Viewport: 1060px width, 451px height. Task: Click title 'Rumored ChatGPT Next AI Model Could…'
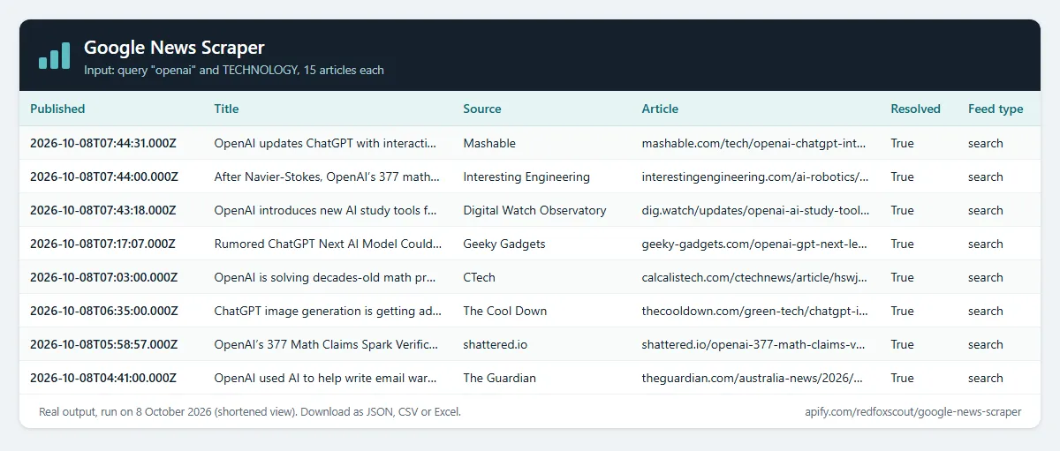coord(327,244)
